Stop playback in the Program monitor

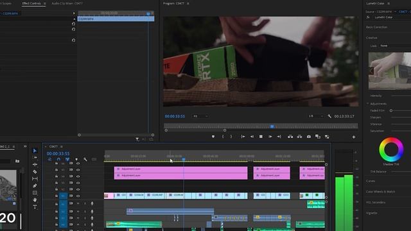click(261, 137)
